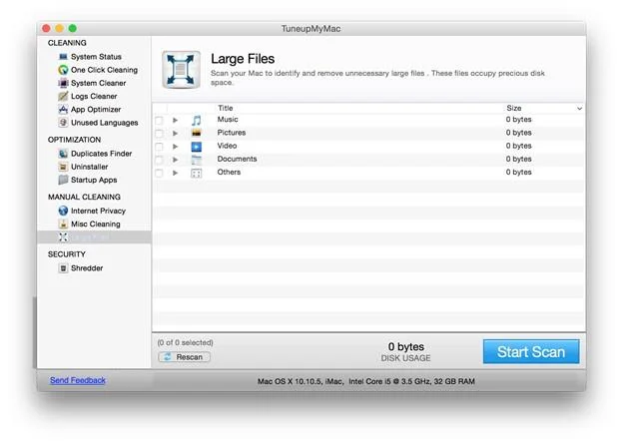Screen dimensions: 623x444
Task: Open the Send Feedback link
Action: tap(77, 380)
